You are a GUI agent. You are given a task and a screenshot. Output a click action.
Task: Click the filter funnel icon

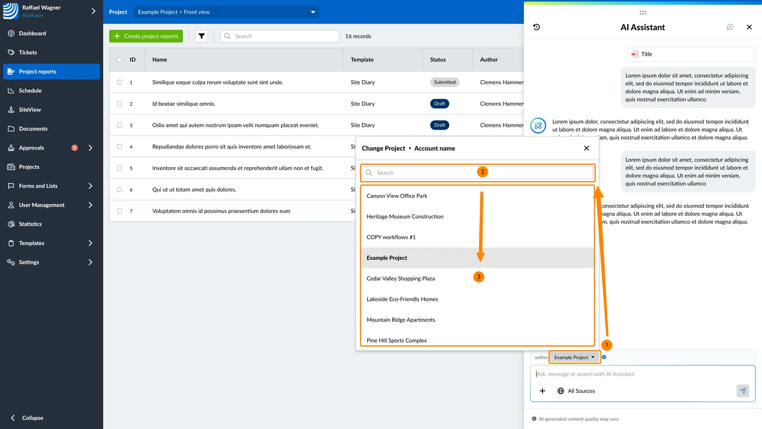(x=201, y=36)
